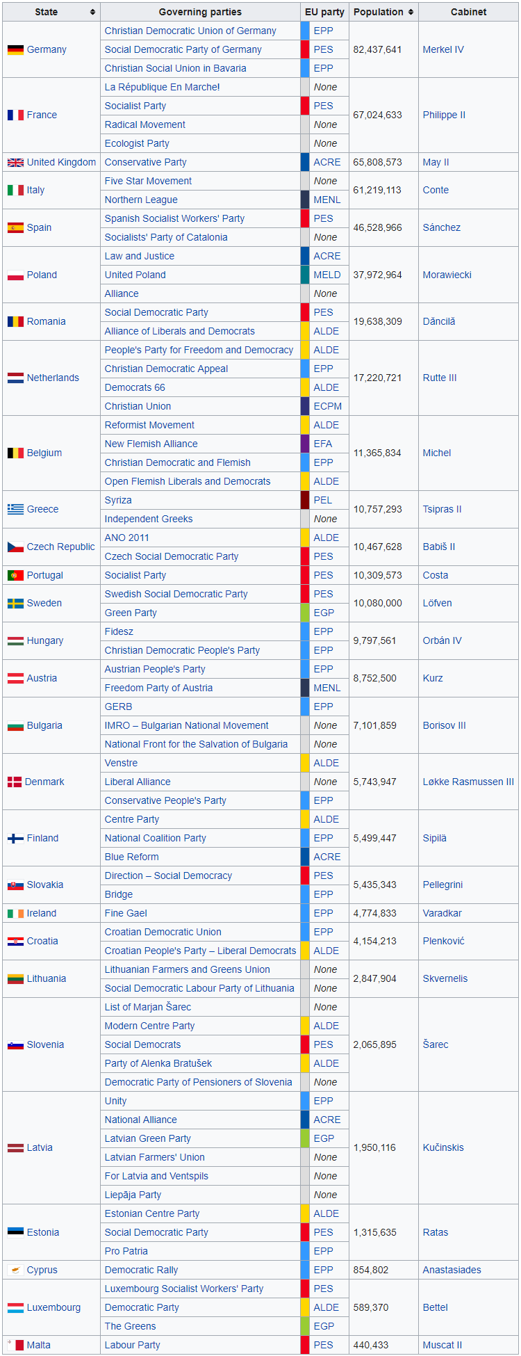Screen dimensions: 521x1356
Task: Sort table by State column arrows
Action: (x=92, y=13)
